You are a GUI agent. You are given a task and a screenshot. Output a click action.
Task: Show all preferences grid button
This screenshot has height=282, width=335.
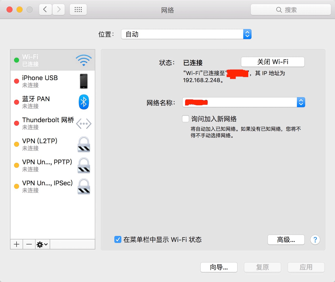pos(78,10)
